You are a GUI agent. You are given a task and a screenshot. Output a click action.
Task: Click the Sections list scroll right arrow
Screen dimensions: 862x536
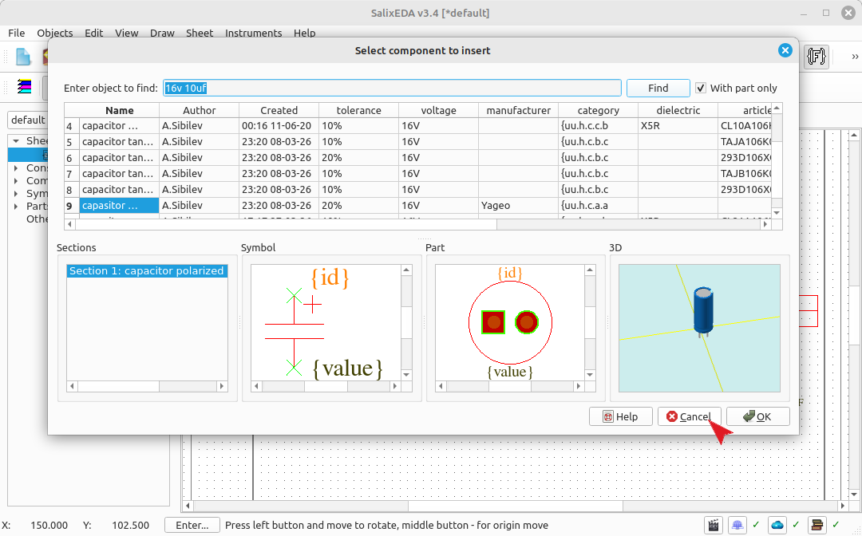[x=222, y=386]
